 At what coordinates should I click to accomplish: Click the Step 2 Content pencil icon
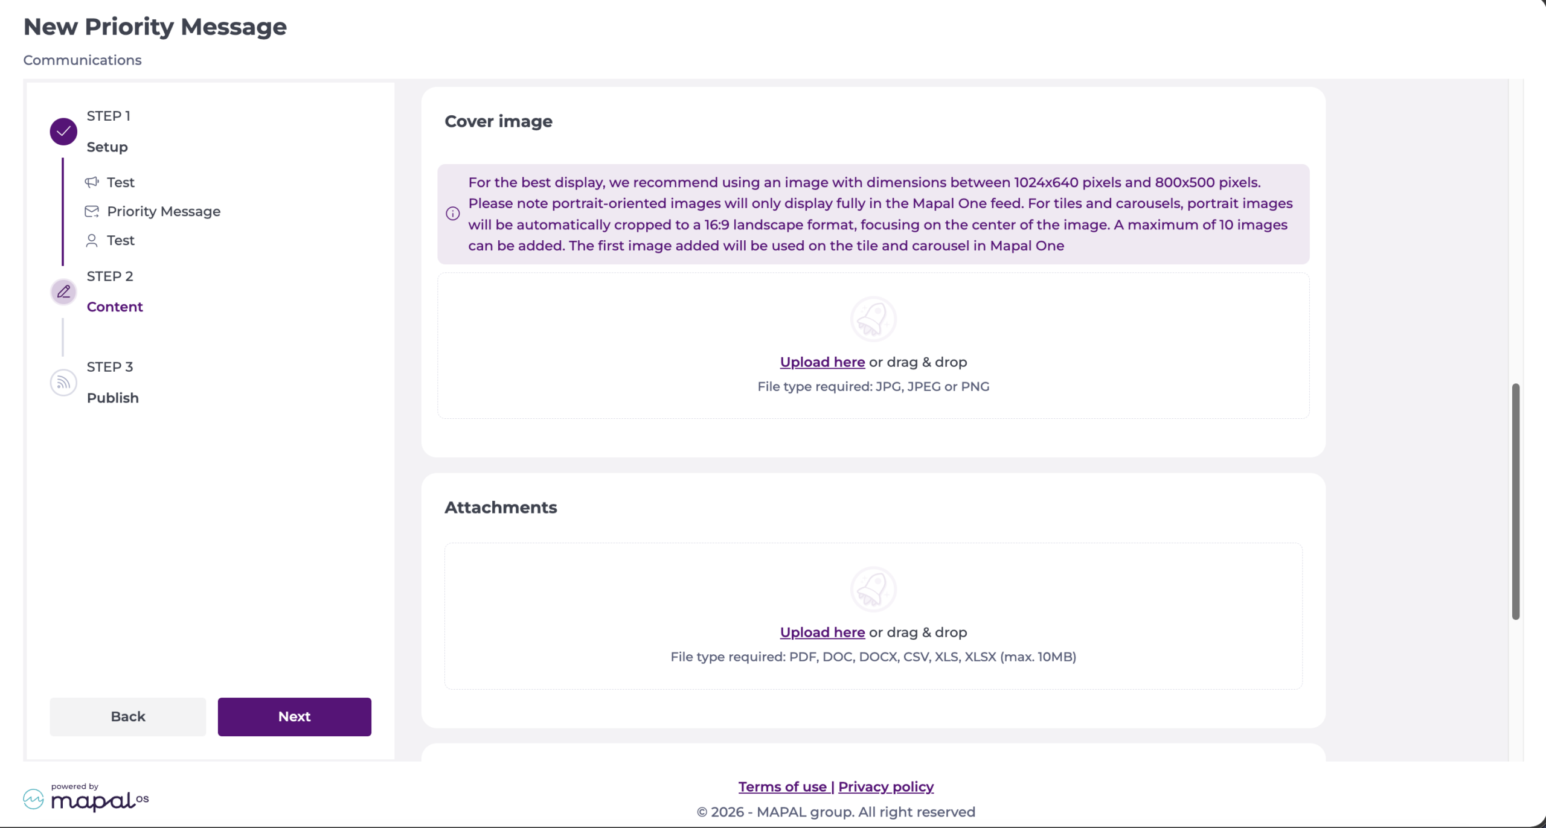click(63, 292)
